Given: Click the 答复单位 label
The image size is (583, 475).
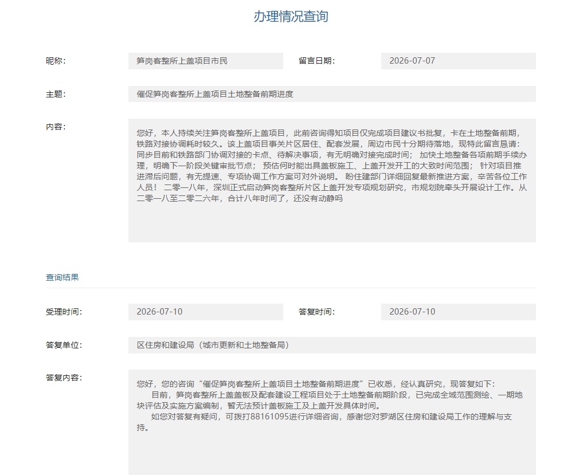Looking at the screenshot, I should (64, 345).
